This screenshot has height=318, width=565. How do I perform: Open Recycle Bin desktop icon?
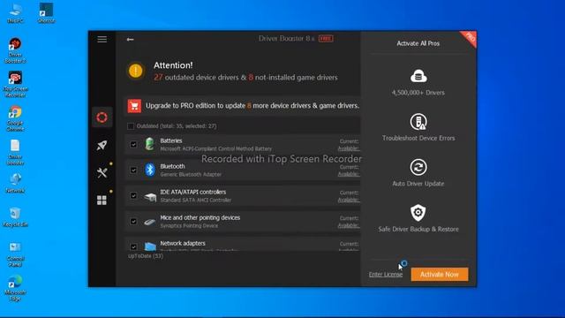click(15, 217)
